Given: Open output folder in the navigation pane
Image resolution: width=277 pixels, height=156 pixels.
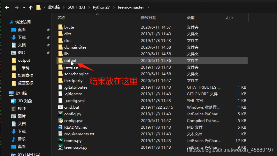Looking at the screenshot, I should point(24,60).
